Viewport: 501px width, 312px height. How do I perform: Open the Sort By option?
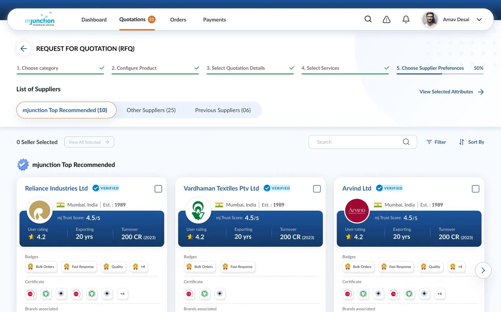click(471, 142)
